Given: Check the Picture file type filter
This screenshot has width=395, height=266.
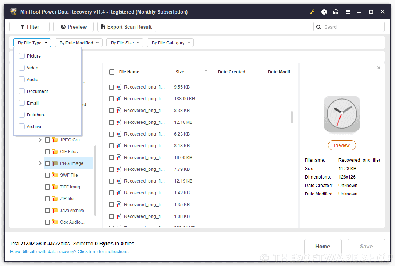Looking at the screenshot, I should (22, 56).
